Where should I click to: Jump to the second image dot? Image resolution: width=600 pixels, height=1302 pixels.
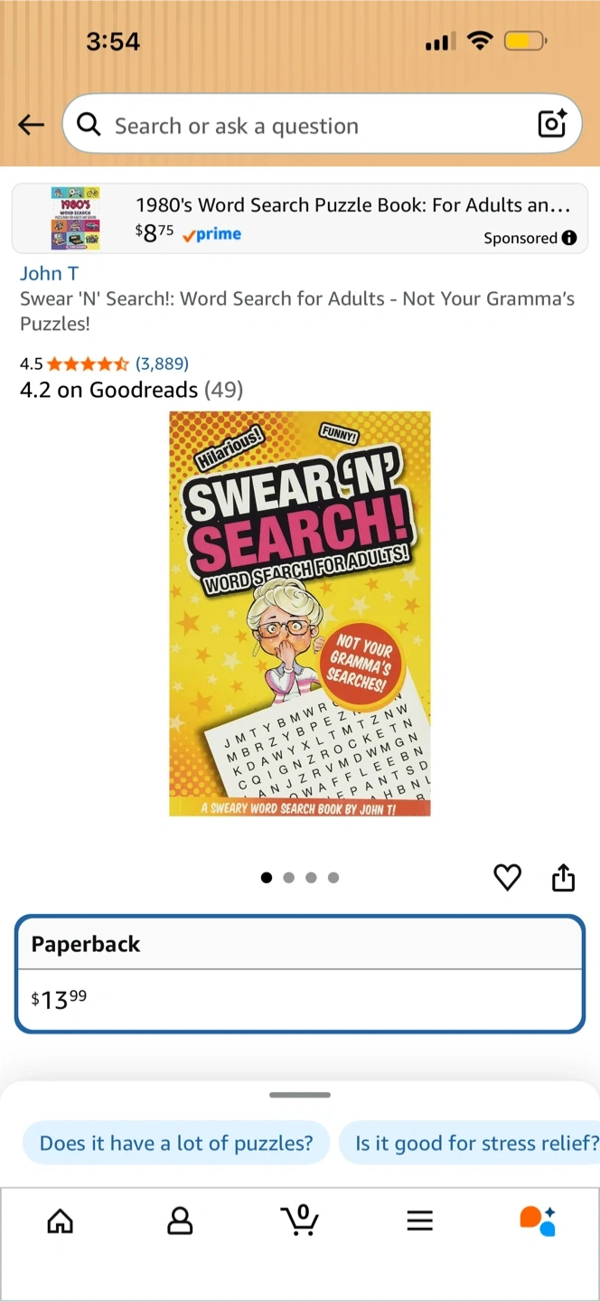click(x=288, y=877)
